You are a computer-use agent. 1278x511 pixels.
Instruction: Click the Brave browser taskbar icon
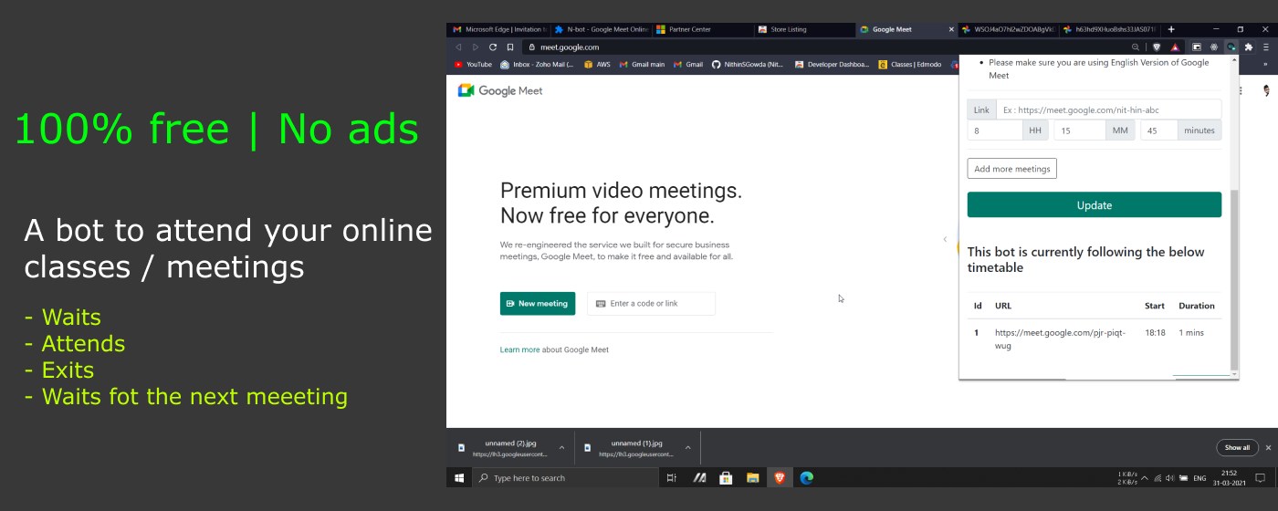pos(780,477)
